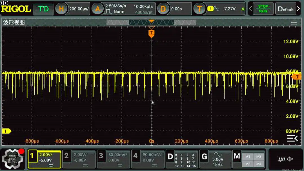Screen dimensions: 304x171
Task: Open the waveform view hamburger menu
Action: point(294,23)
